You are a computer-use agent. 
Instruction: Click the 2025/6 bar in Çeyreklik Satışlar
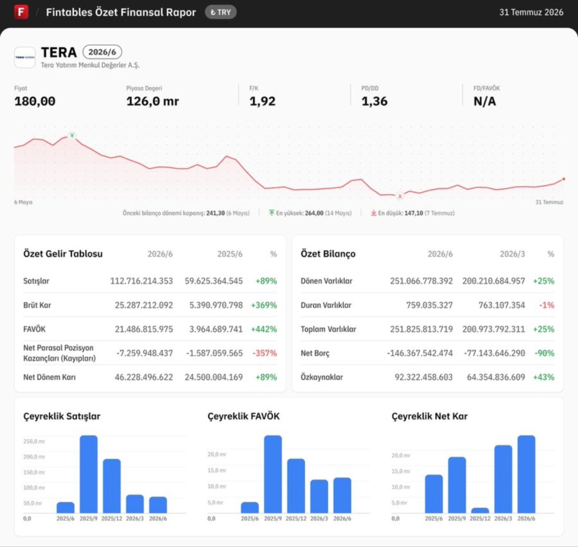66,507
